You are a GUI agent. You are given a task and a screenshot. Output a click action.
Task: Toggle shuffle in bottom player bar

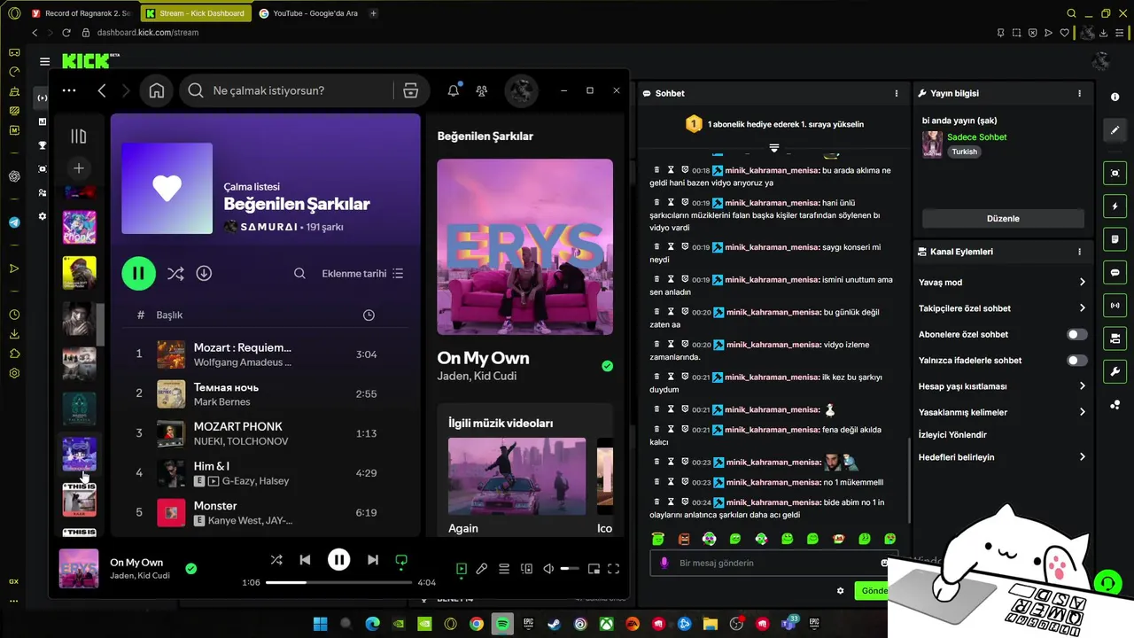pyautogui.click(x=276, y=560)
